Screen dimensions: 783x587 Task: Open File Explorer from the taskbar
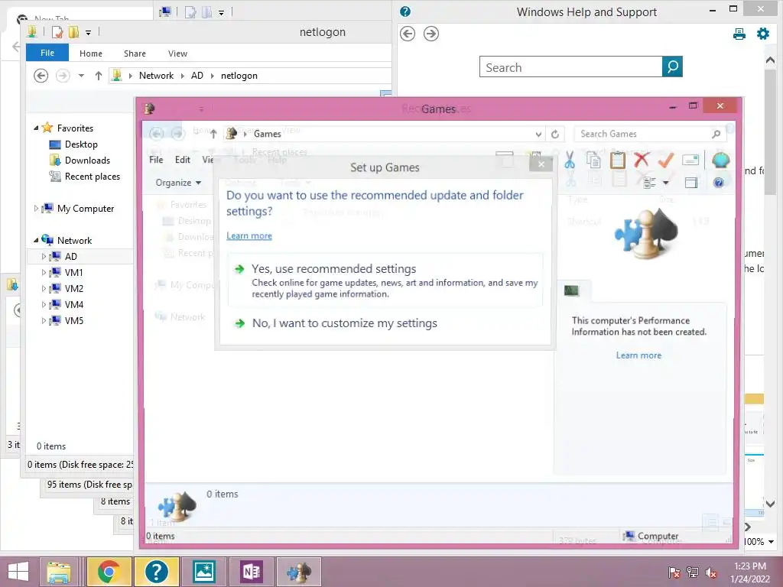58,572
